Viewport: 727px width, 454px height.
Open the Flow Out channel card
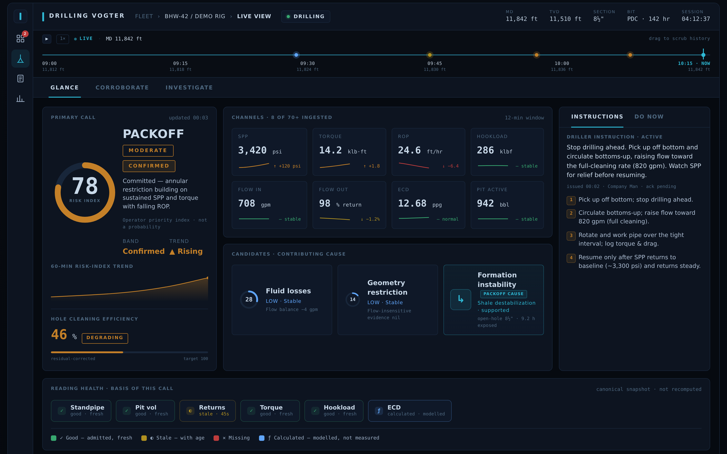349,205
